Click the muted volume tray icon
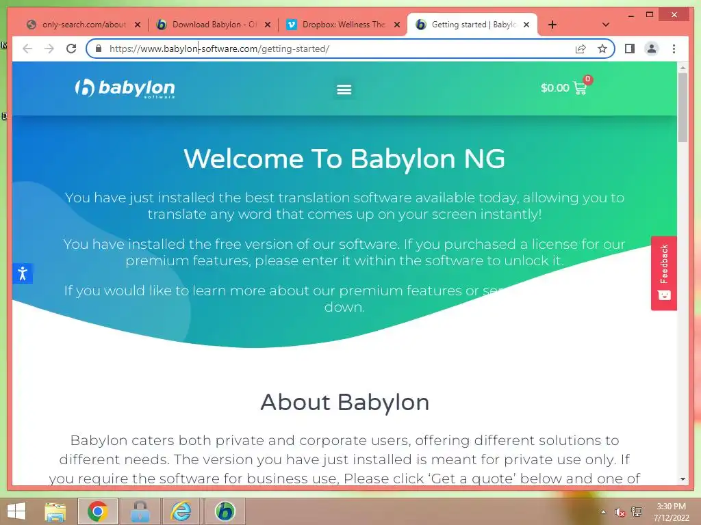The width and height of the screenshot is (701, 525). pos(620,512)
